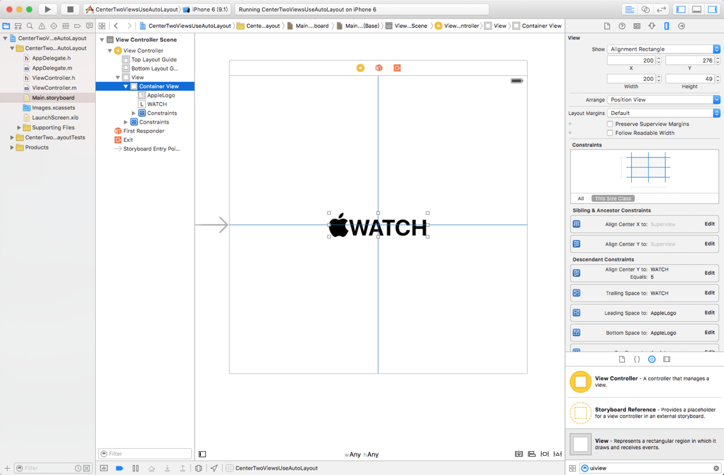Screen dimensions: 724x475
Task: Increment the Width stepper
Action: 659,76
